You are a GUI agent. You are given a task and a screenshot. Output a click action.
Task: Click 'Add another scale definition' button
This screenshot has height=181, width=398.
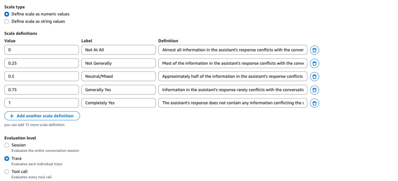42,116
